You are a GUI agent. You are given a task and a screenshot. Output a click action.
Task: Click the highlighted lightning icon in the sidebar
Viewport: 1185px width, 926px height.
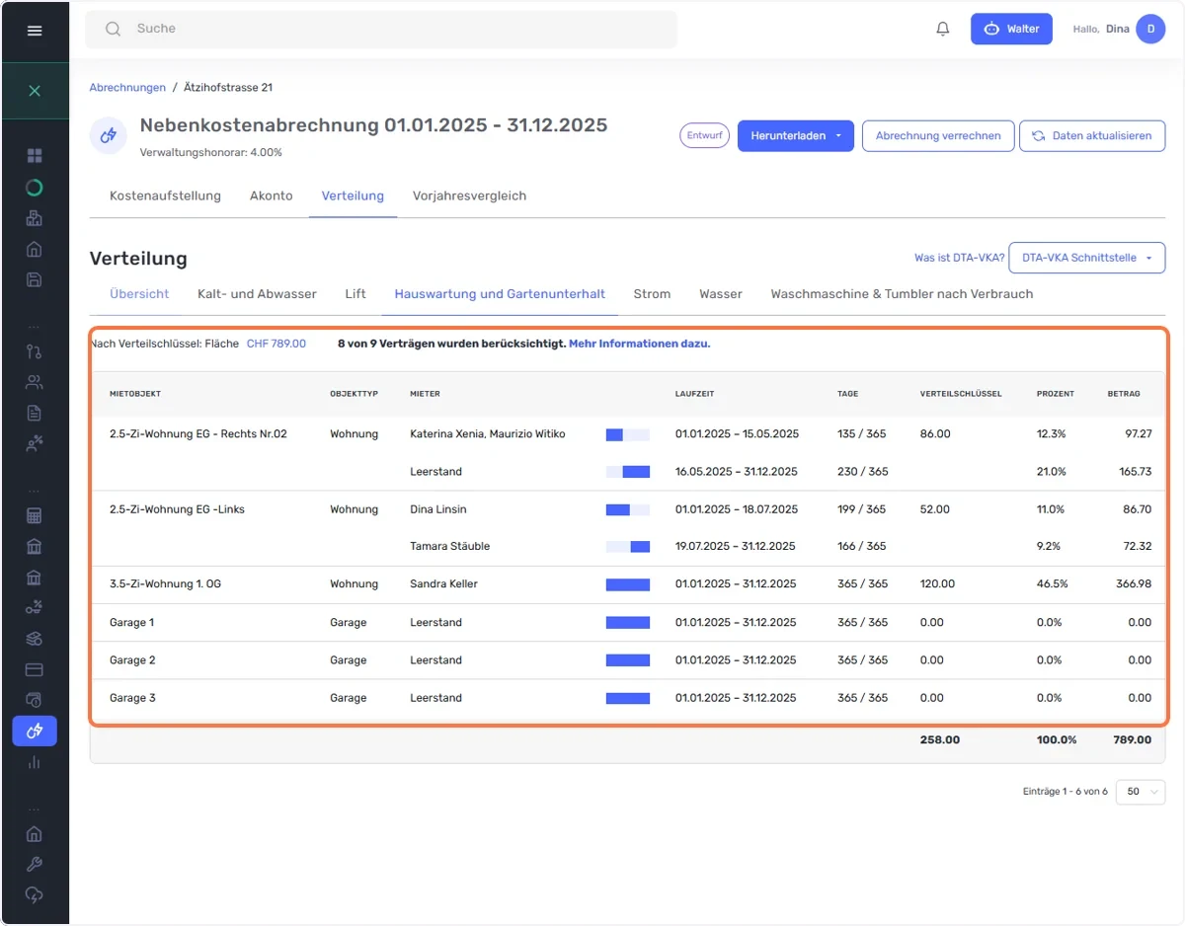coord(35,731)
